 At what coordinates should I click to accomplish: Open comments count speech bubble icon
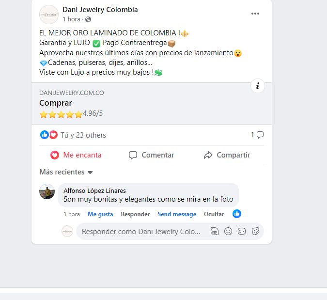click(x=260, y=135)
